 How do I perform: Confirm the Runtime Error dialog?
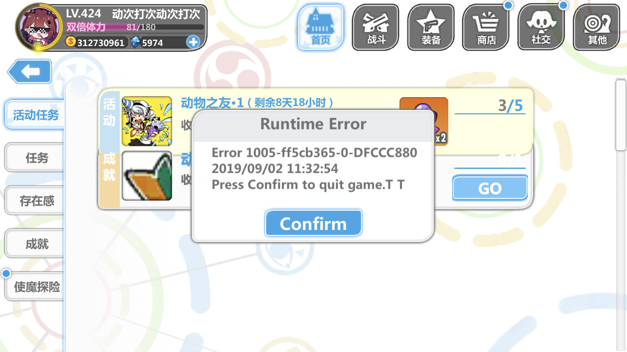coord(313,223)
